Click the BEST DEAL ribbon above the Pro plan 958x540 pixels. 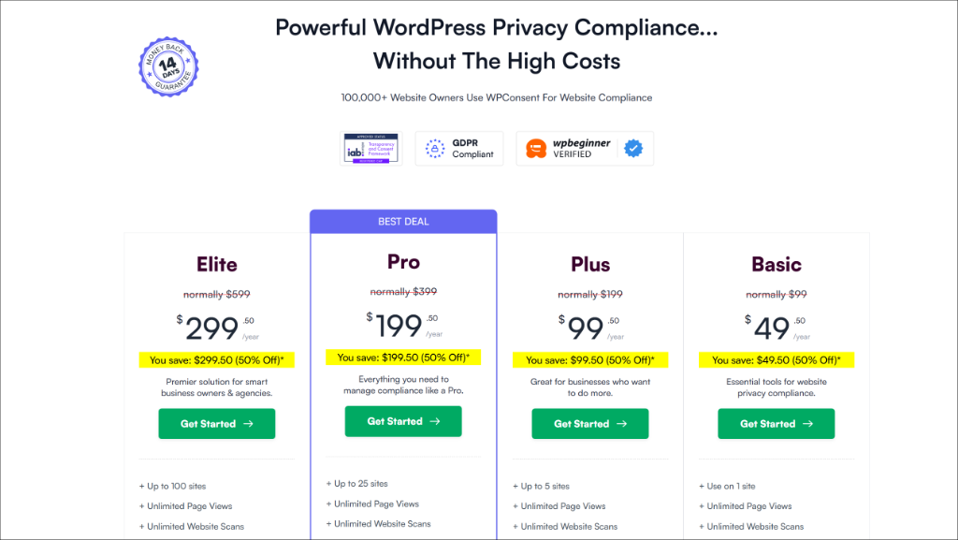[403, 221]
